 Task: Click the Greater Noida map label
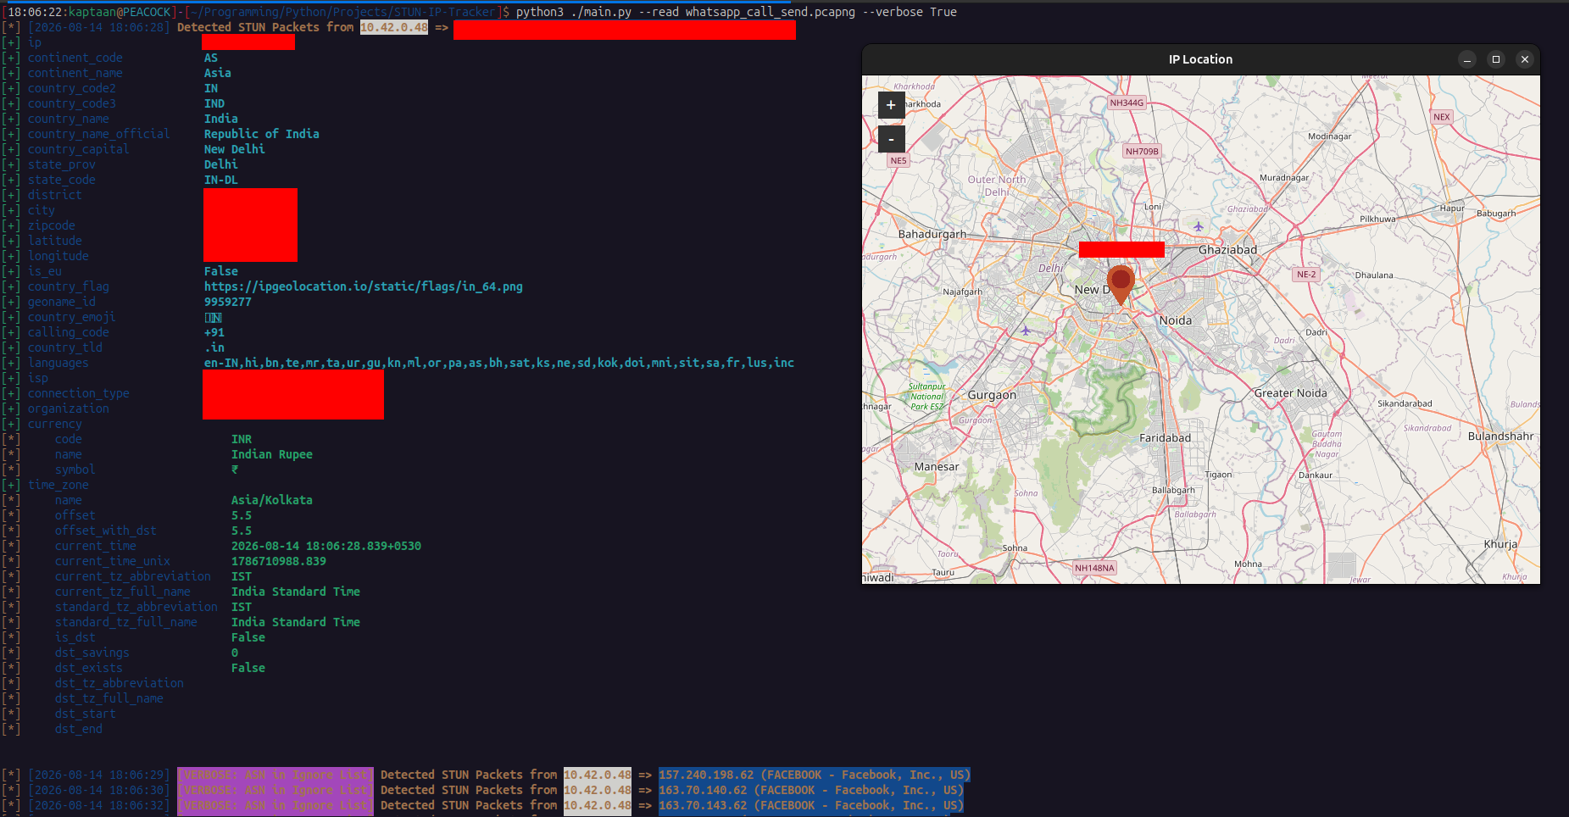click(x=1290, y=393)
